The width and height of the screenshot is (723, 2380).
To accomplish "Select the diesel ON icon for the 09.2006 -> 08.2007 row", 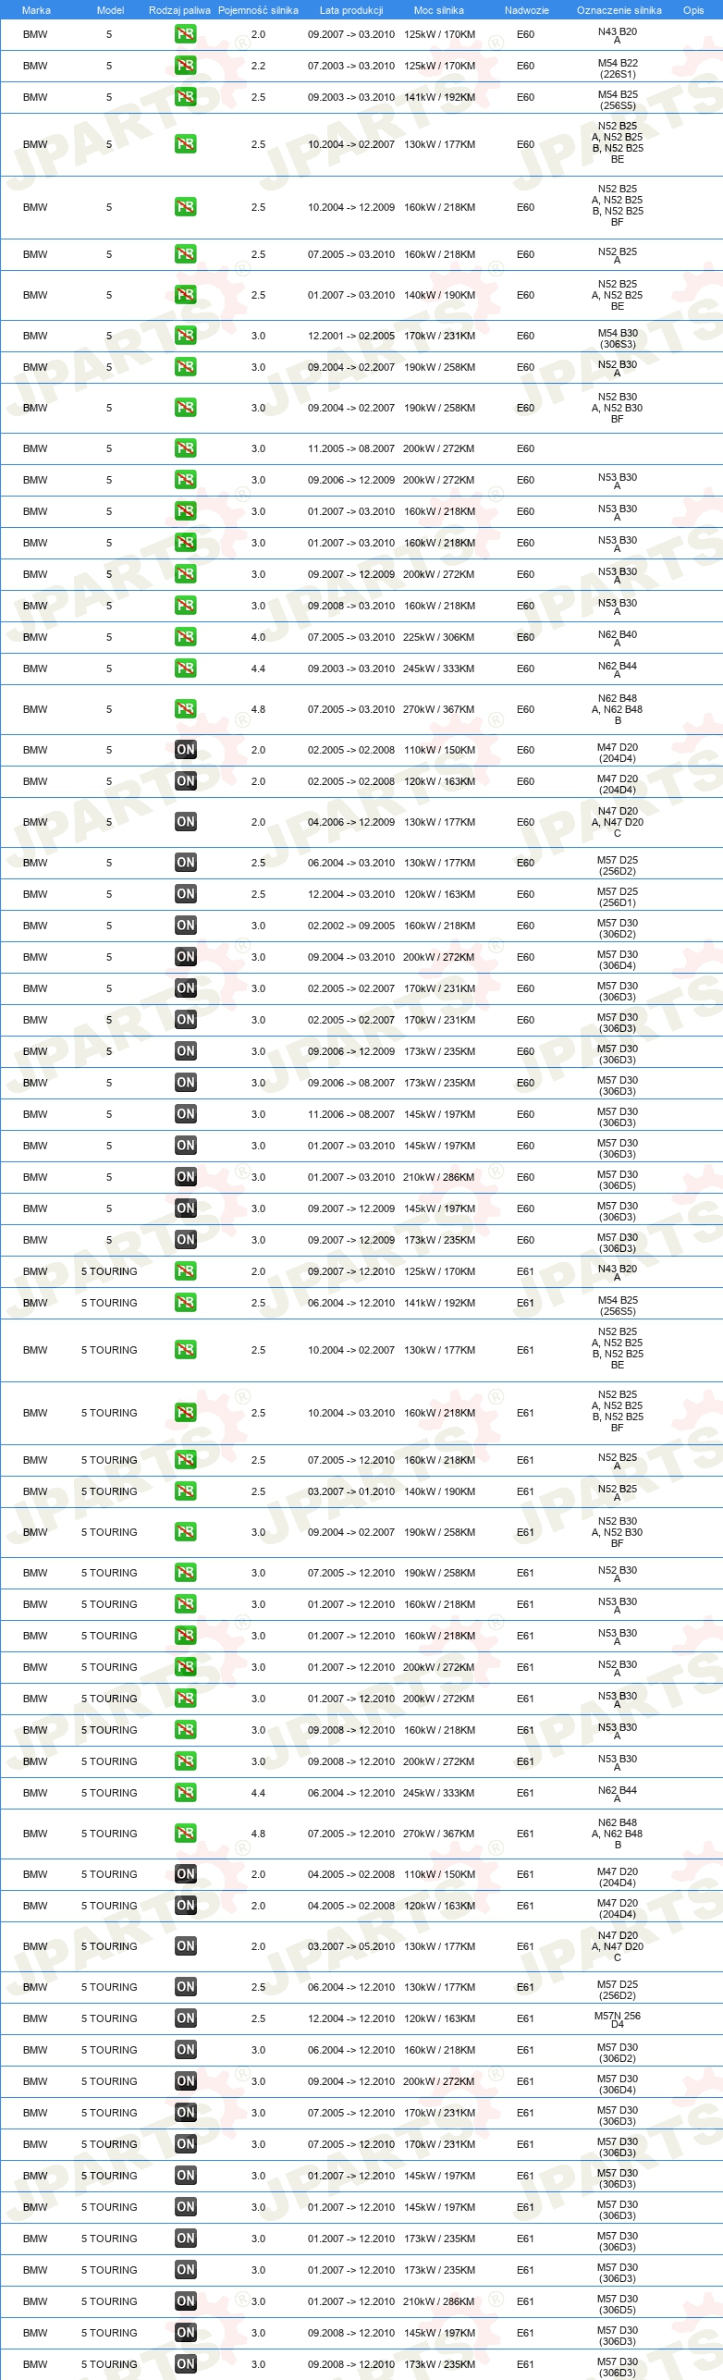I will [x=185, y=1083].
